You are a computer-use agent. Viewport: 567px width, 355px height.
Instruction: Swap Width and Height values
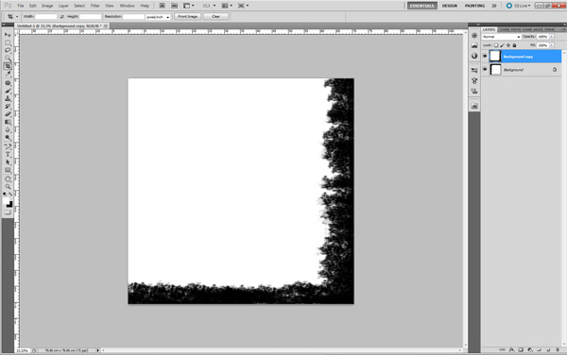point(61,17)
